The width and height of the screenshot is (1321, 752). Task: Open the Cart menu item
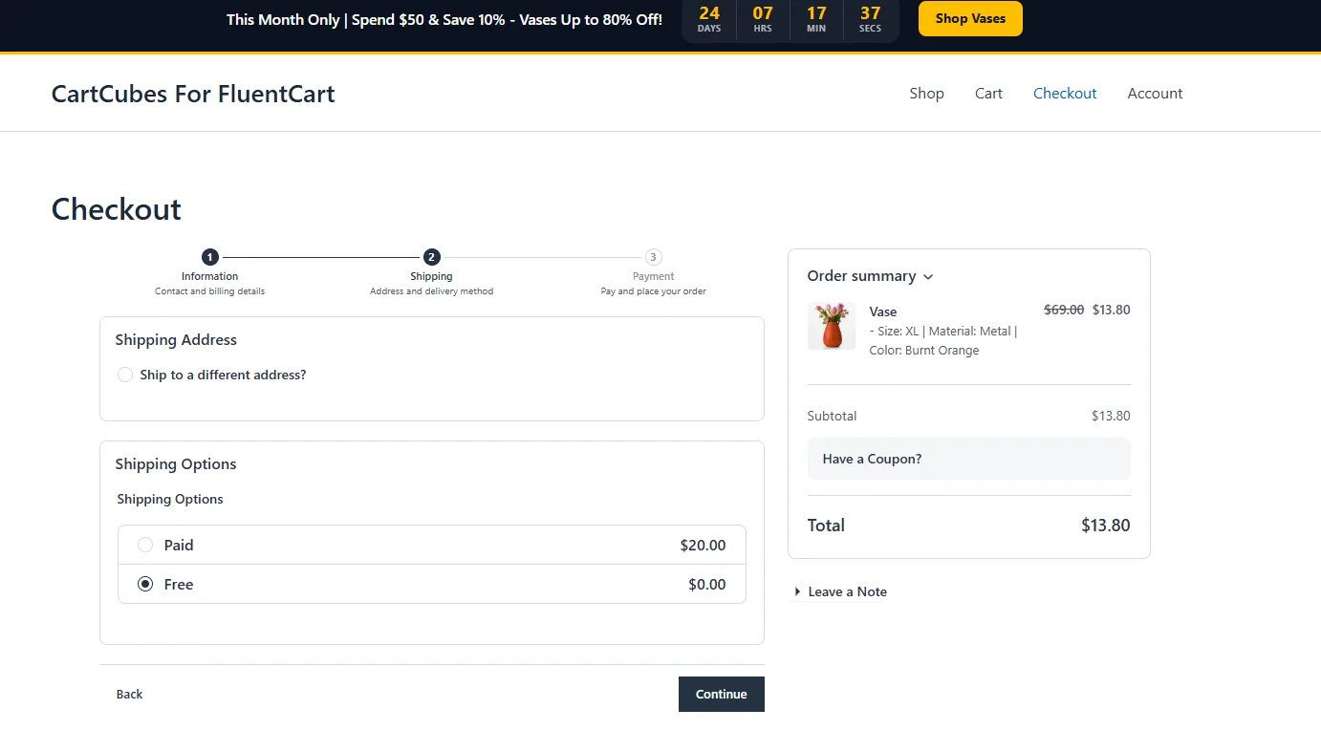click(x=988, y=93)
